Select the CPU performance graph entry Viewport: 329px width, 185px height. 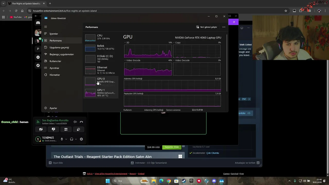(101, 38)
